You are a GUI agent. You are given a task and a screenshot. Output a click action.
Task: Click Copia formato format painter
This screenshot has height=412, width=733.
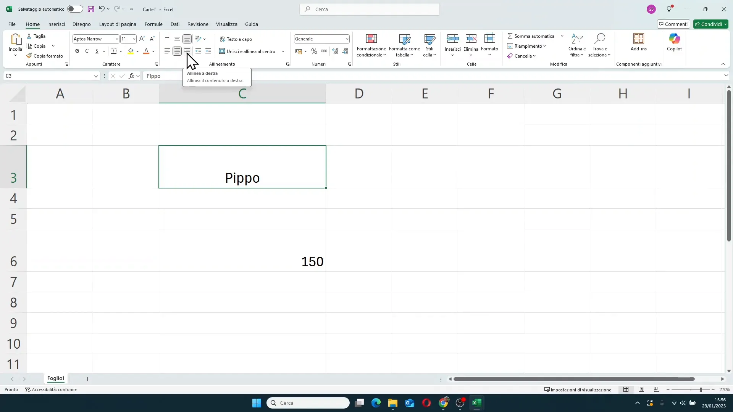click(x=45, y=56)
